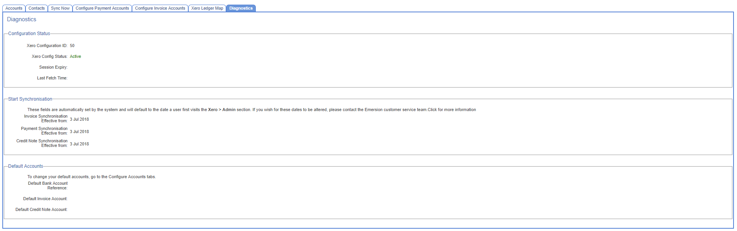Click the green Active status text
This screenshot has height=231, width=737.
[x=76, y=56]
